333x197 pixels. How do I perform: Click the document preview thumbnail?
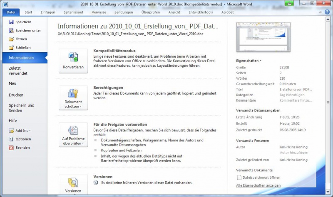click(x=263, y=37)
